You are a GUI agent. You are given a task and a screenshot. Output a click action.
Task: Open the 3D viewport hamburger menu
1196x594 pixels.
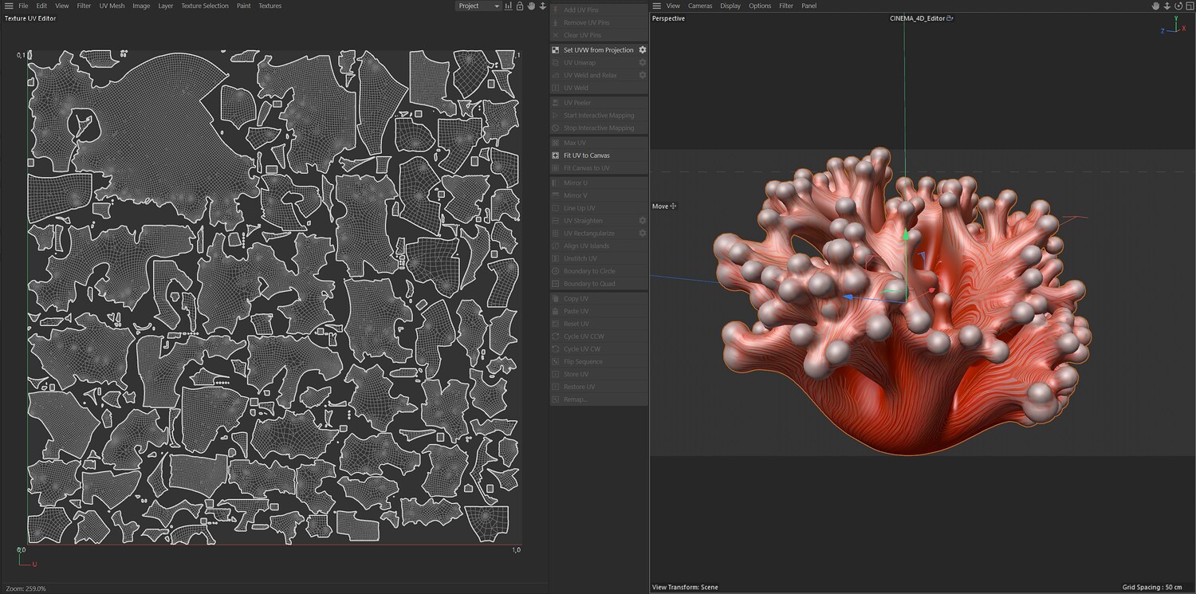[x=656, y=6]
